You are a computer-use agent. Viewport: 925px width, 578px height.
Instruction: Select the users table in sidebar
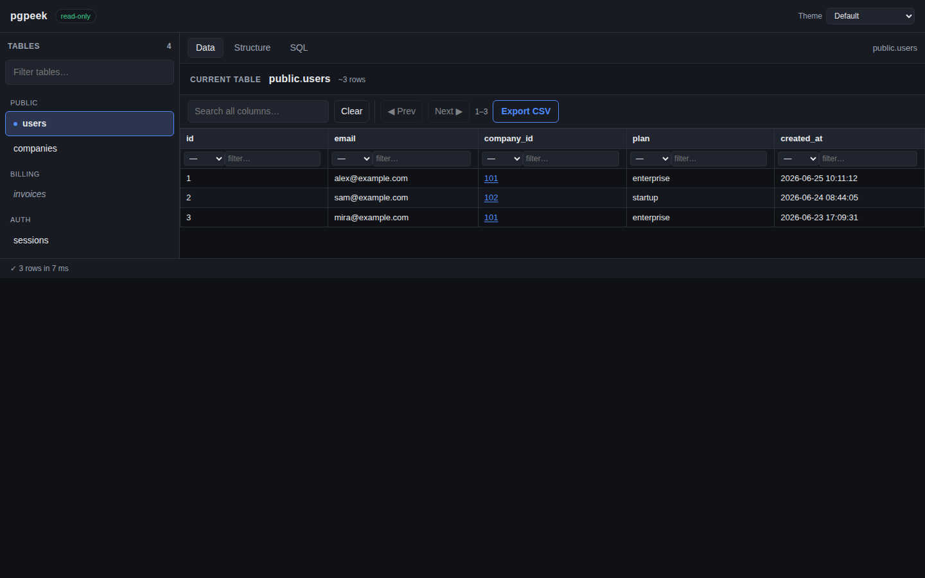point(89,123)
